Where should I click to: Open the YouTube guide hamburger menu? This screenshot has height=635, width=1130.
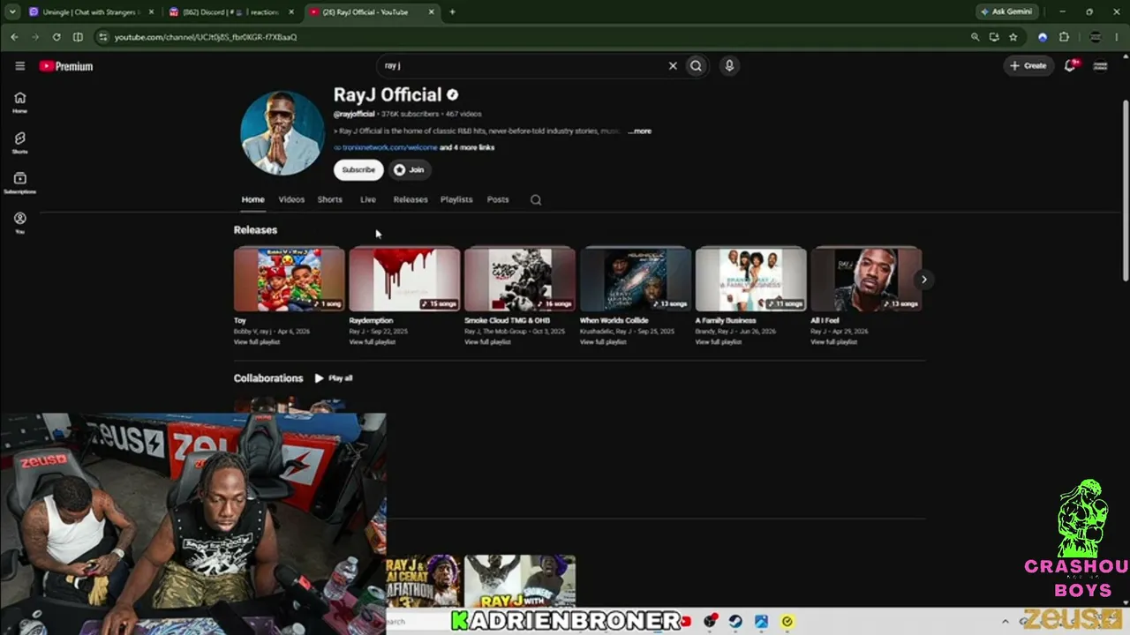[19, 66]
